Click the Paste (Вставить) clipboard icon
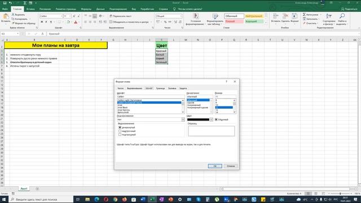This screenshot has height=203, width=361. pyautogui.click(x=6, y=16)
